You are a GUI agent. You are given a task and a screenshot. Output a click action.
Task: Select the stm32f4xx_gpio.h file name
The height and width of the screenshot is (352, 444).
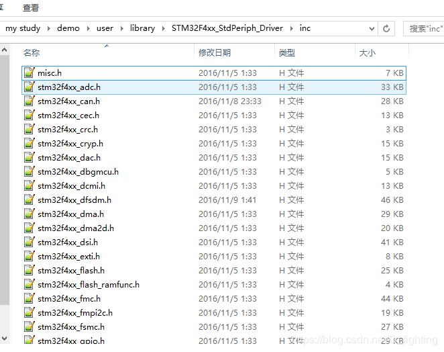(x=71, y=341)
